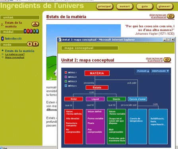Image resolution: width=178 pixels, height=149 pixels.
Task: Click the MATÈRIA root node
Action: (97, 73)
